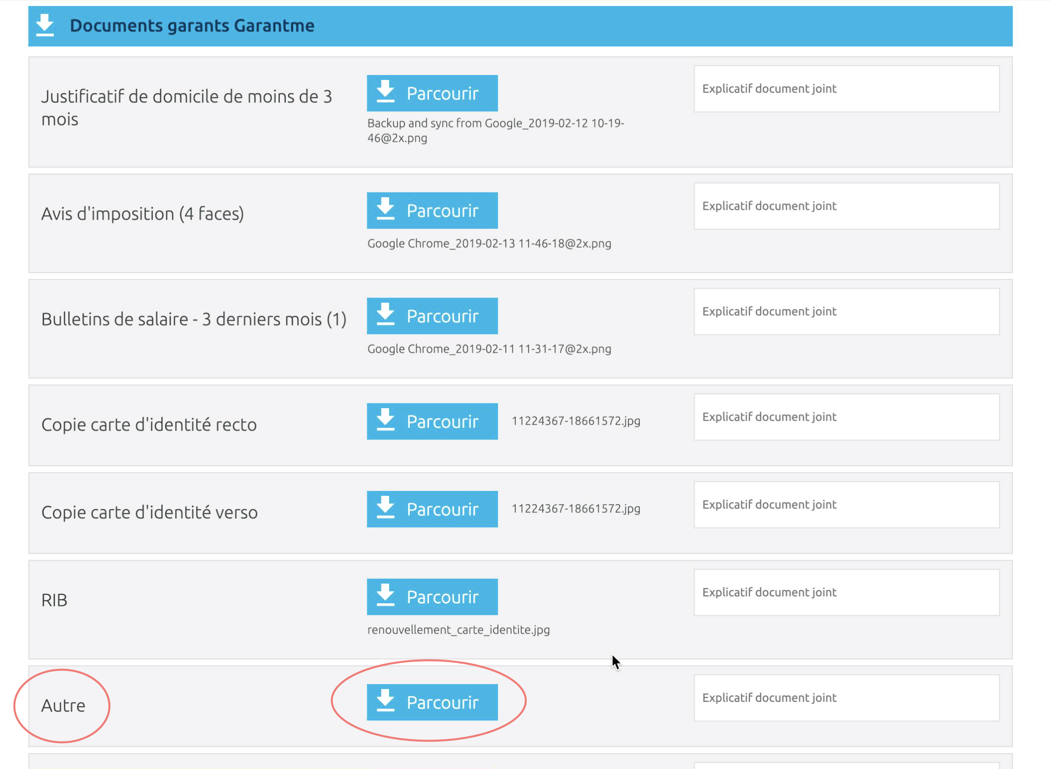The width and height of the screenshot is (1051, 769).
Task: Focus Explicatif field for Avis d'imposition
Action: click(x=847, y=206)
